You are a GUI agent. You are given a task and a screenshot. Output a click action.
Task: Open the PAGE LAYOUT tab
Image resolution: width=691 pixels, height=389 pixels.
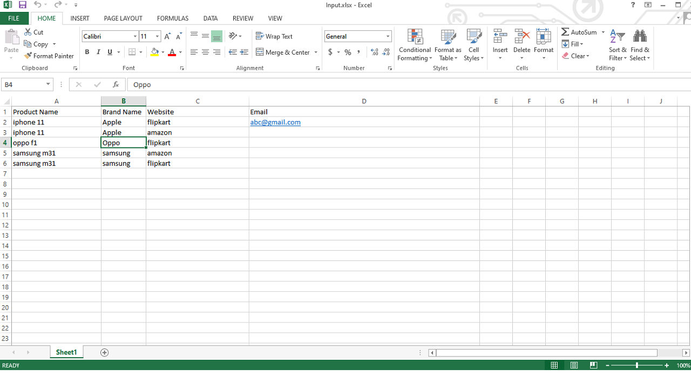click(123, 18)
